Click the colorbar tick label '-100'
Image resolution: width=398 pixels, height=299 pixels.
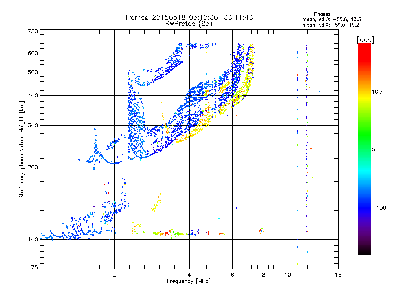(379, 208)
